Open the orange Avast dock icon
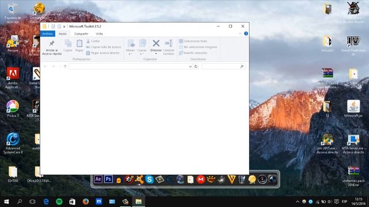369x207 pixels. point(140,179)
